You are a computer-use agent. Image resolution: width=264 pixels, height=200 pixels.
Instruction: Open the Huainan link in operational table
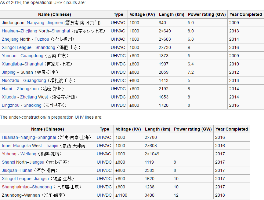(10, 31)
